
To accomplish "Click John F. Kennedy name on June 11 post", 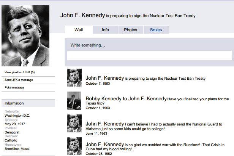I will click(105, 124).
